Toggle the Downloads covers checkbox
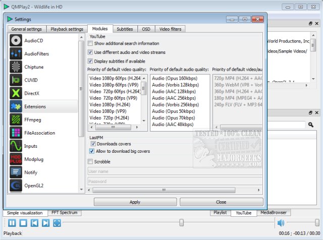Screen dimensions: 323x240 [x=93, y=144]
